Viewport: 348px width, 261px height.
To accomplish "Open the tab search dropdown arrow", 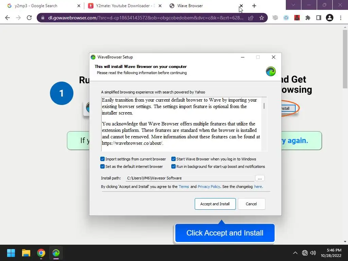I will [293, 5].
